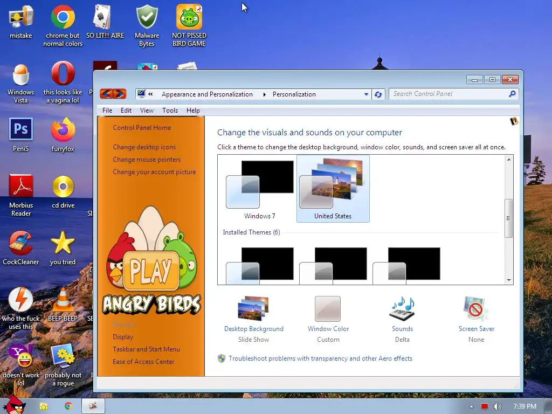
Task: Expand the breadcrumb arrow after Appearance and Personalization
Action: (x=264, y=94)
